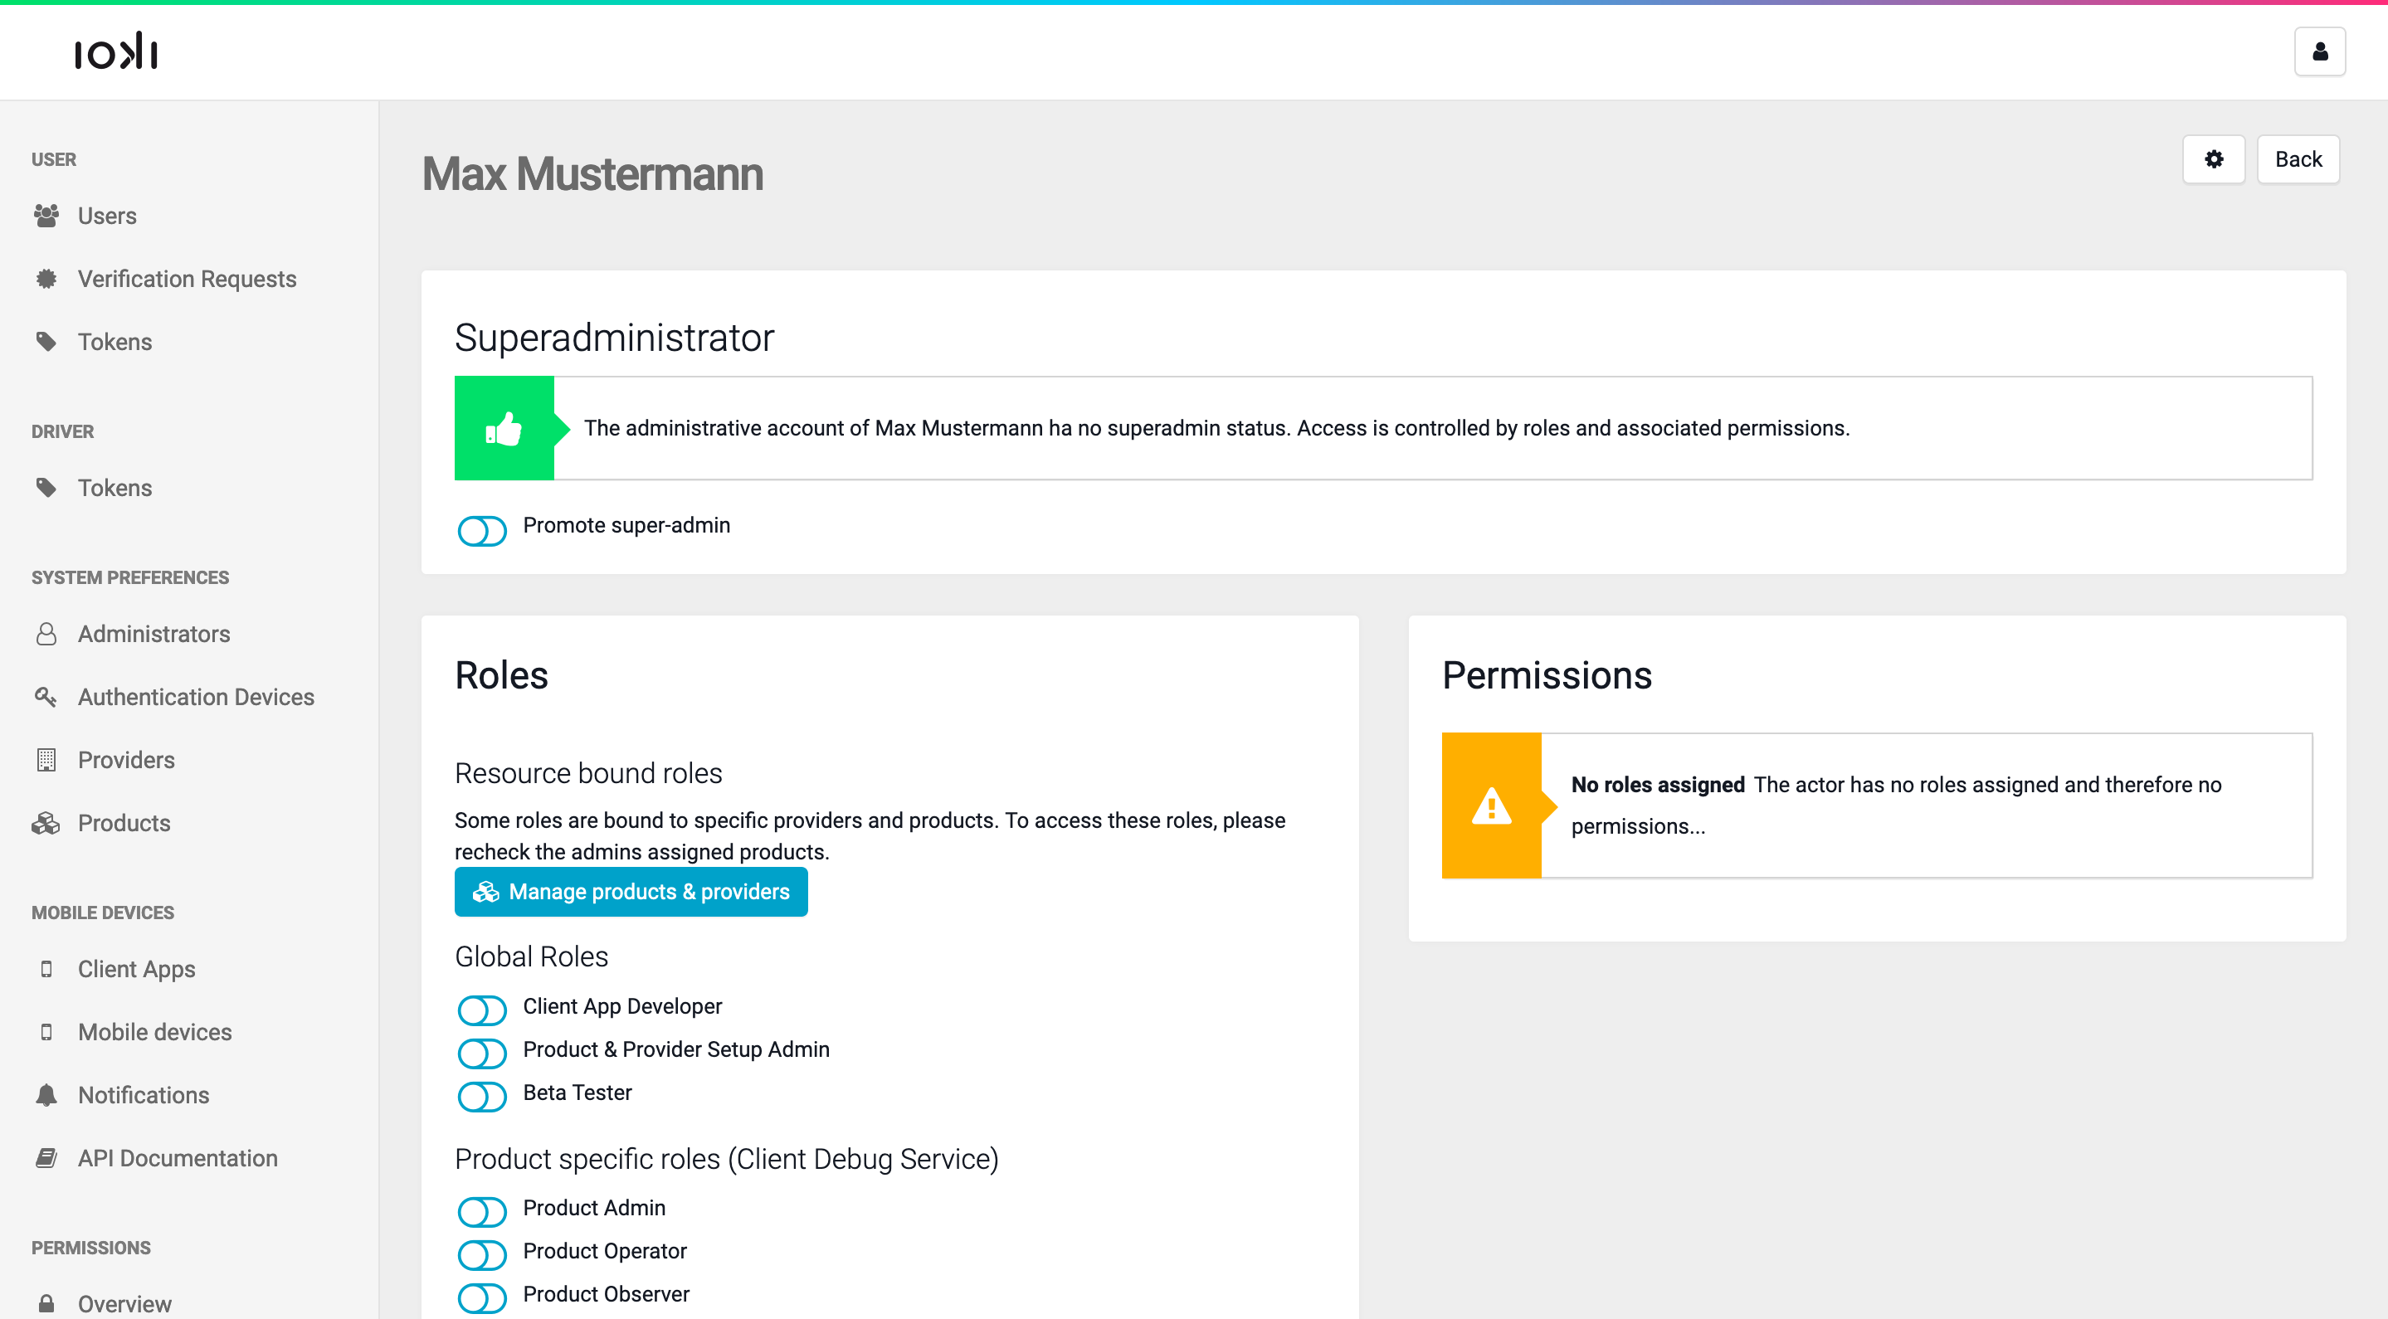
Task: Click the ioki logo
Action: tap(116, 51)
